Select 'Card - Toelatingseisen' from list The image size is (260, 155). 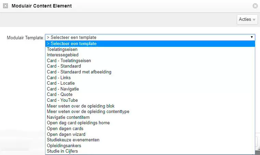coord(69,60)
